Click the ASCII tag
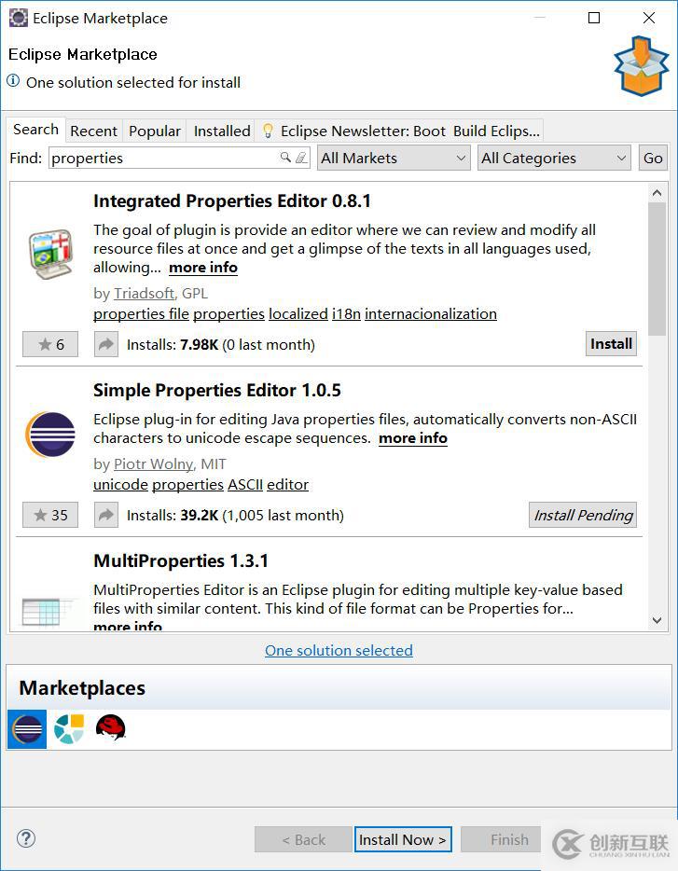678x871 pixels. 244,484
